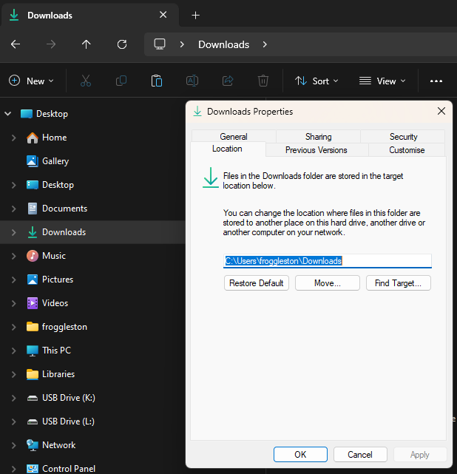The width and height of the screenshot is (457, 474).
Task: Click the Delete trash bin icon
Action: 263,81
